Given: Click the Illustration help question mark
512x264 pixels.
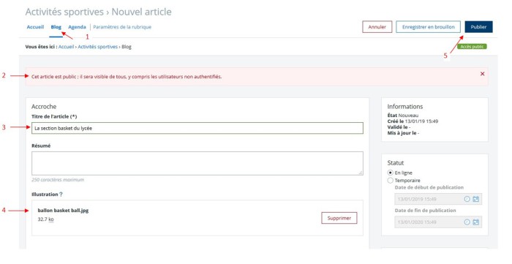Looking at the screenshot, I should point(61,195).
